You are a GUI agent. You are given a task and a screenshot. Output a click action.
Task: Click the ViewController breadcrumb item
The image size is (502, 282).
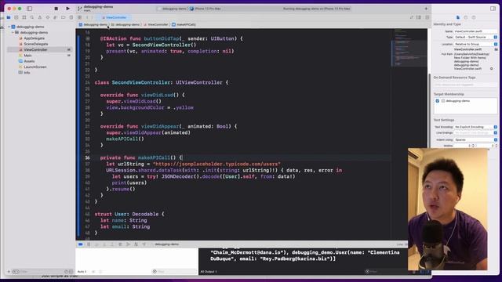156,24
